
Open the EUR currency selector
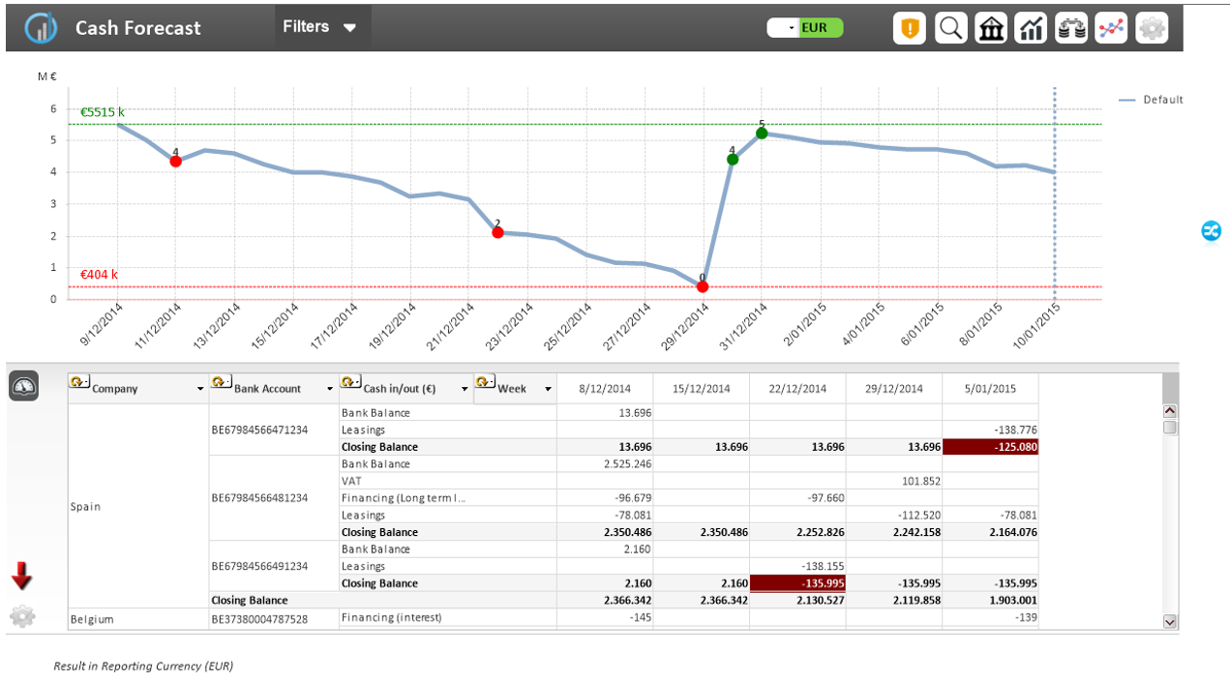point(804,28)
